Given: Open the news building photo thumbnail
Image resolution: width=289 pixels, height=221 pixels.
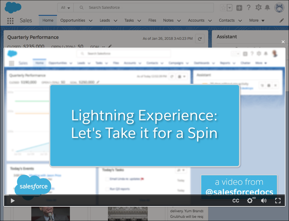Looking at the screenshot, I should [x=128, y=213].
